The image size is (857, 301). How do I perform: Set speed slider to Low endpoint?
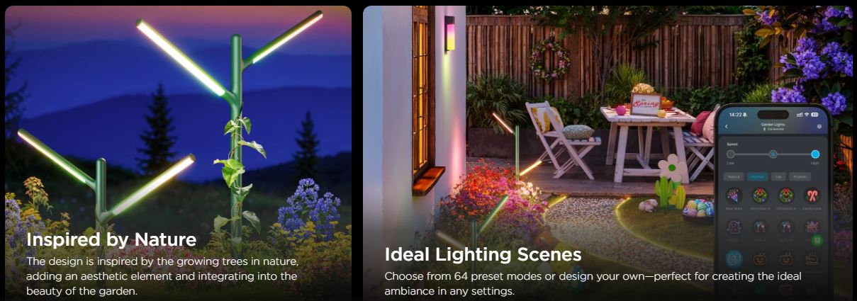coord(731,154)
